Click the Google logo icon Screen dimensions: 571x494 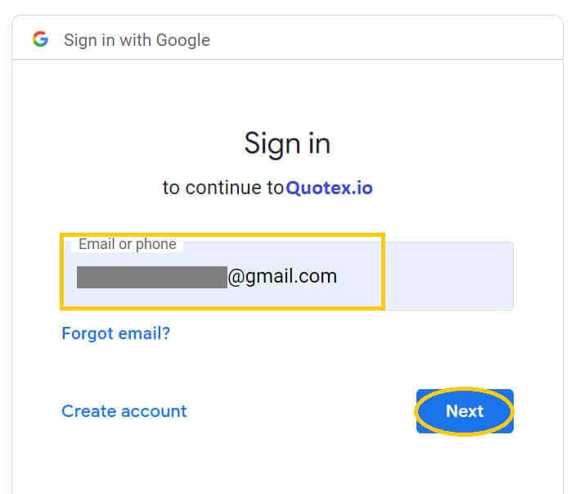[40, 39]
